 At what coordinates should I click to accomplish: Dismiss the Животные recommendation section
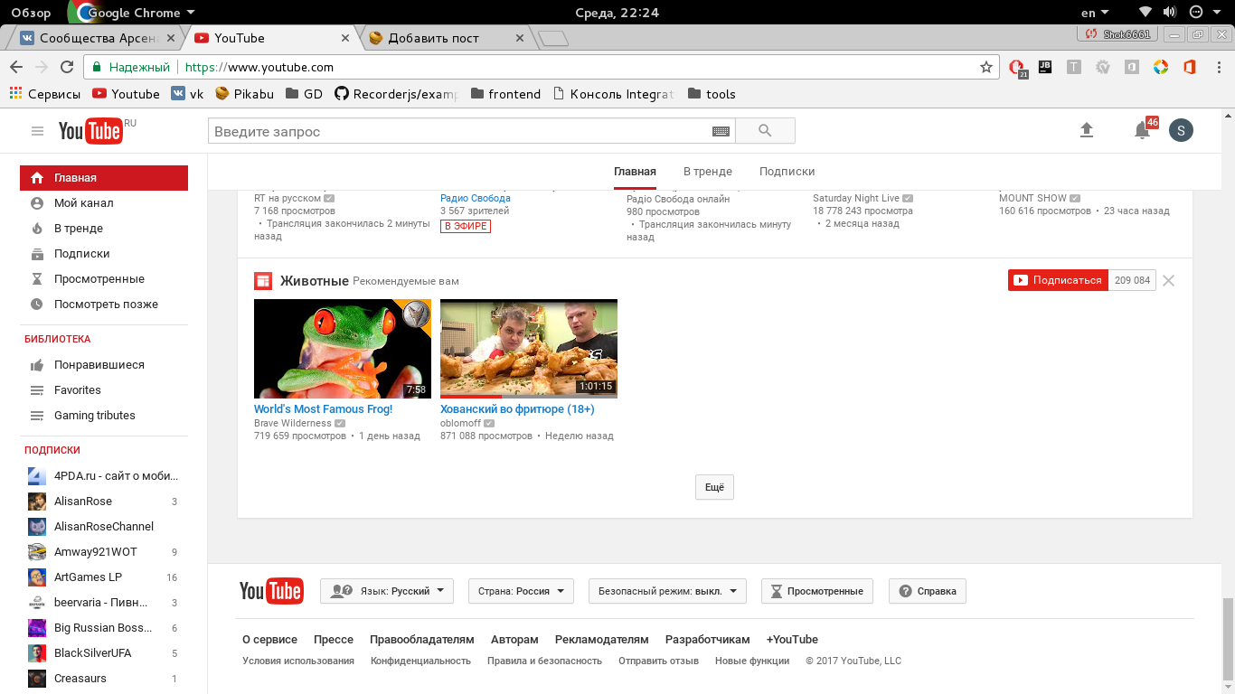[x=1168, y=280]
